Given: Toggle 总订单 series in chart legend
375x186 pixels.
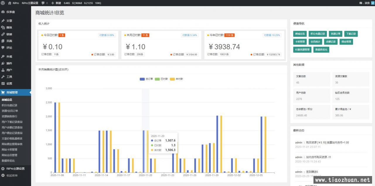Looking at the screenshot, I should pyautogui.click(x=146, y=79).
